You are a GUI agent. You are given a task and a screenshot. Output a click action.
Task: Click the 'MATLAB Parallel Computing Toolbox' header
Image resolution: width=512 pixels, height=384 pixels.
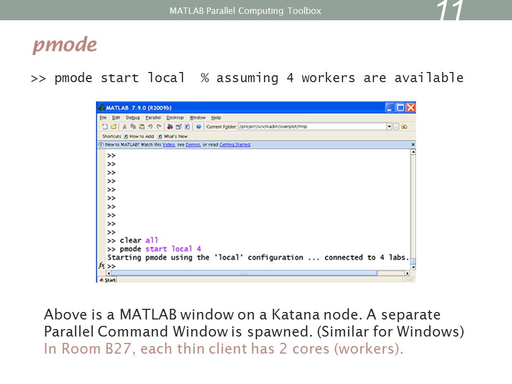click(245, 11)
